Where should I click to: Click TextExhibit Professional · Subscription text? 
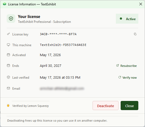click(x=44, y=22)
